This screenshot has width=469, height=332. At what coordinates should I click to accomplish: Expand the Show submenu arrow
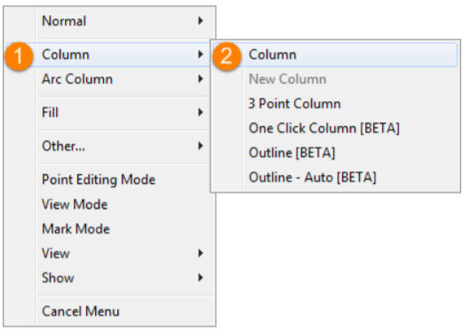(x=201, y=278)
